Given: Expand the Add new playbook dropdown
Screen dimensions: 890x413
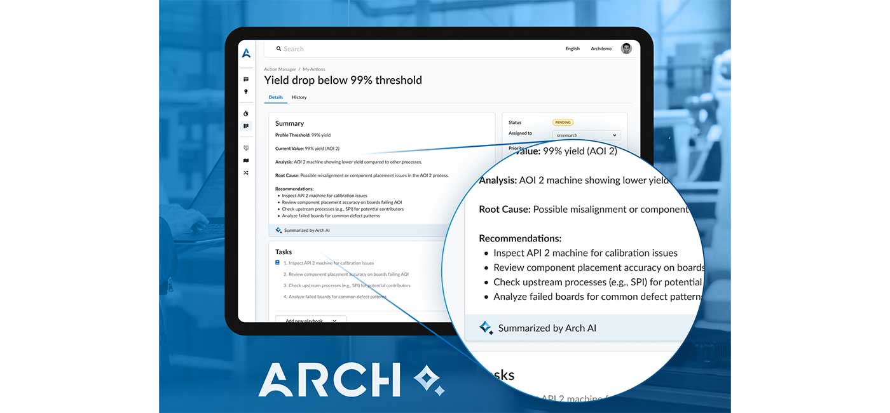Looking at the screenshot, I should click(311, 320).
